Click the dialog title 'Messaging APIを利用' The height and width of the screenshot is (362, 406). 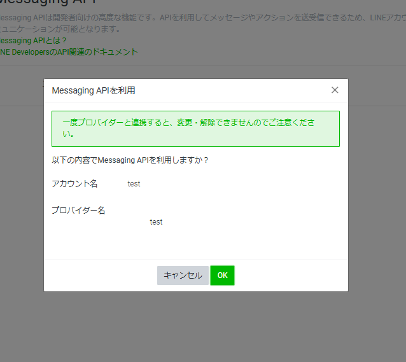coord(94,90)
